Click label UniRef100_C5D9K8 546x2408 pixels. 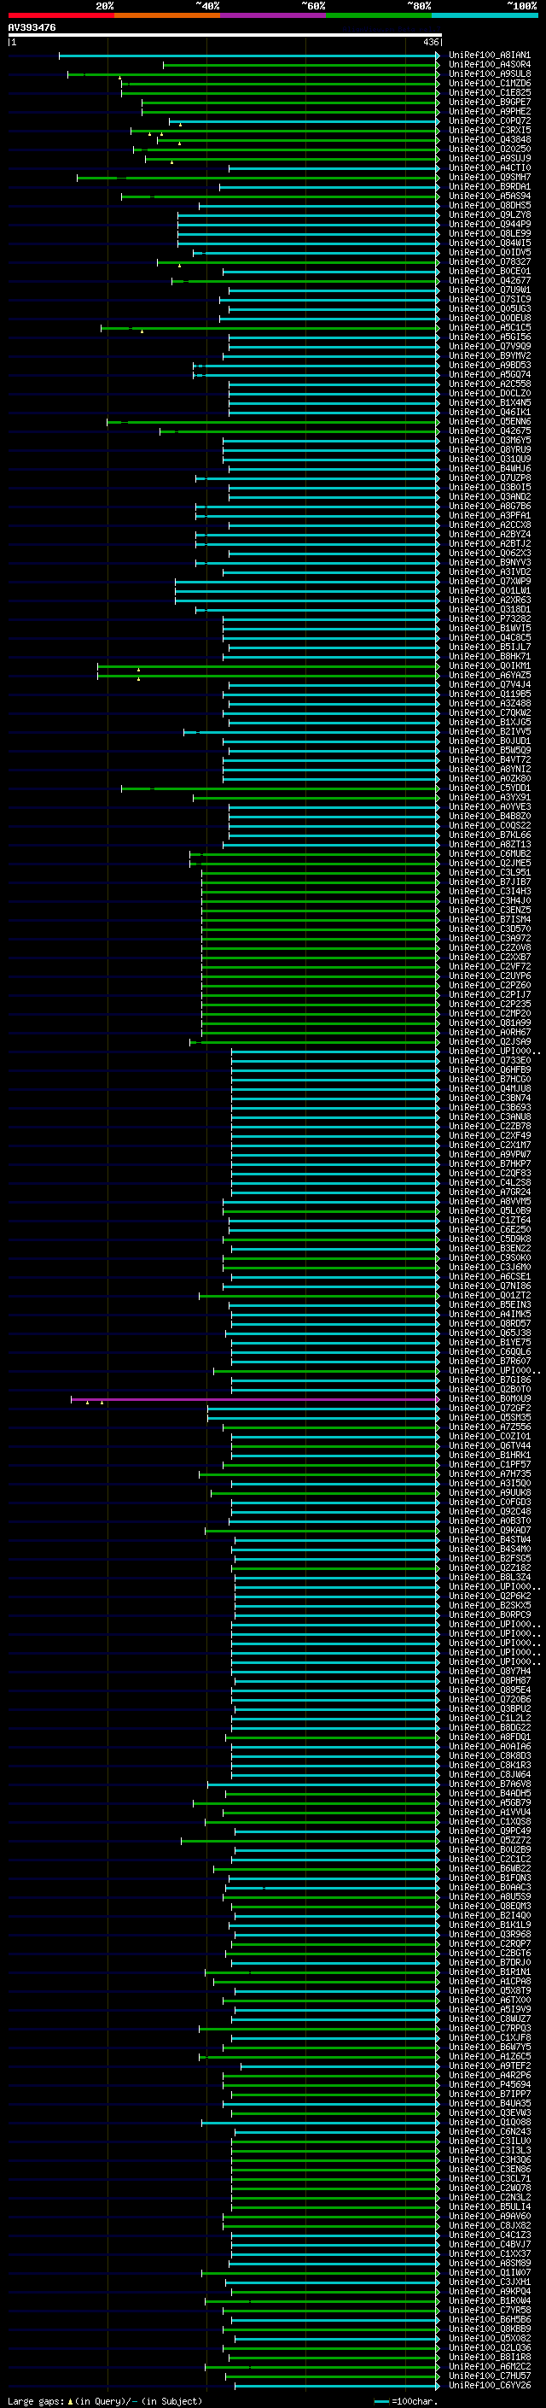click(x=490, y=1239)
